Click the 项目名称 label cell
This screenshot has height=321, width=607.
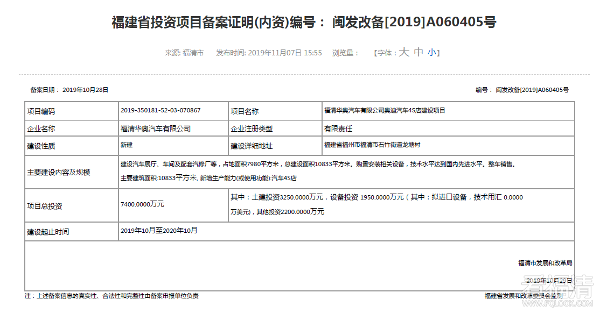(275, 111)
